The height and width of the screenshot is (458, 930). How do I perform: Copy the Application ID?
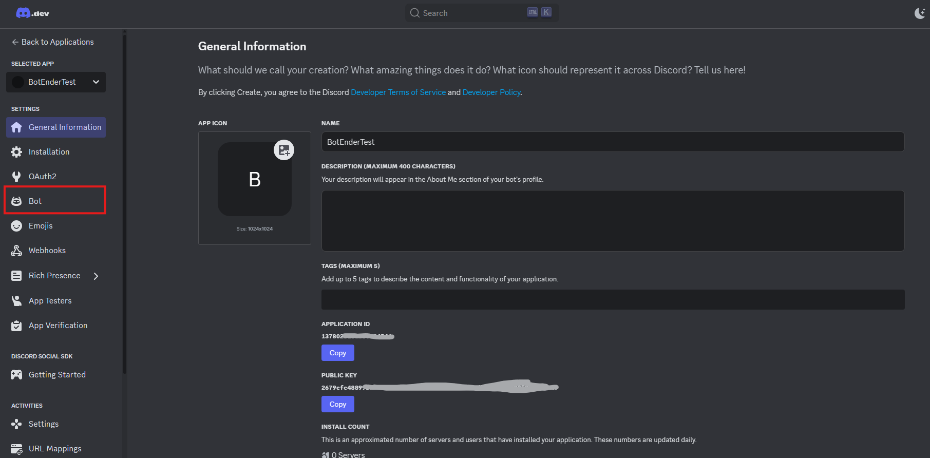tap(337, 353)
